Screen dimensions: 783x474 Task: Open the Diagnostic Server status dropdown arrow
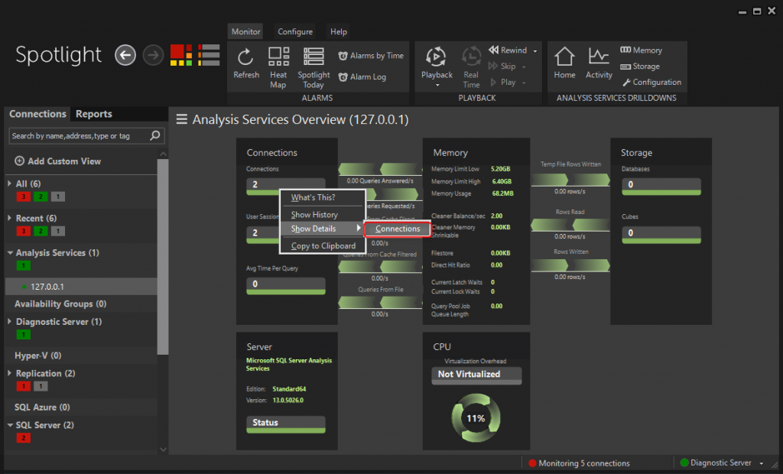[x=762, y=463]
